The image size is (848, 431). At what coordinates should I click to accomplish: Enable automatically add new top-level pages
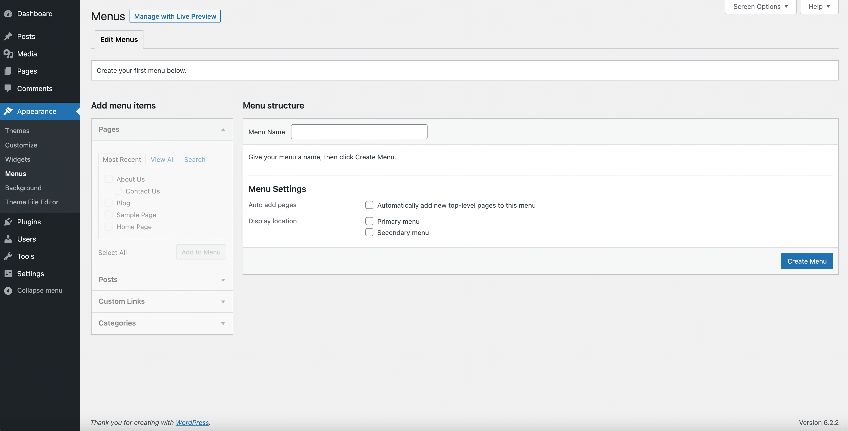click(369, 205)
